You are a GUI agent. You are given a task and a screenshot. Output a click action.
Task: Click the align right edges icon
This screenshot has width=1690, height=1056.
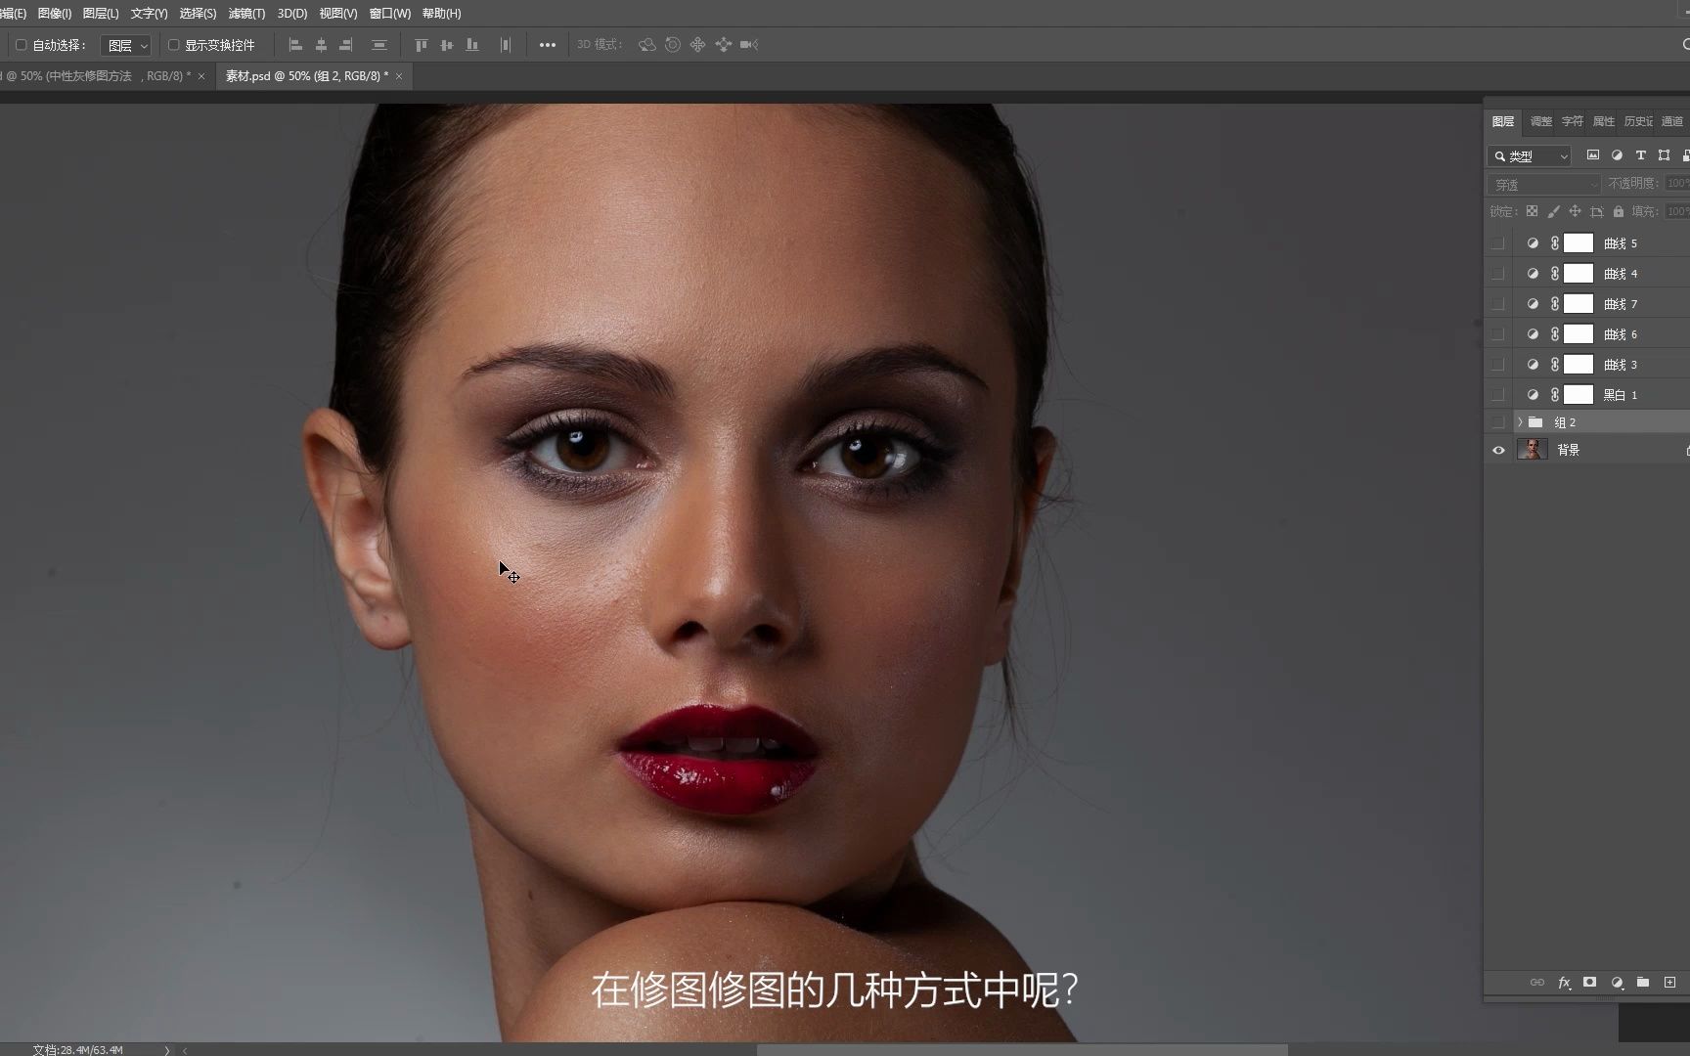click(346, 45)
